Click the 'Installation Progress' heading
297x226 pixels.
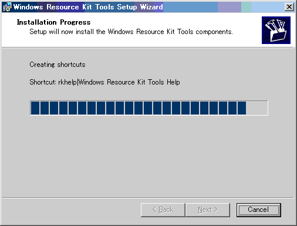(53, 22)
